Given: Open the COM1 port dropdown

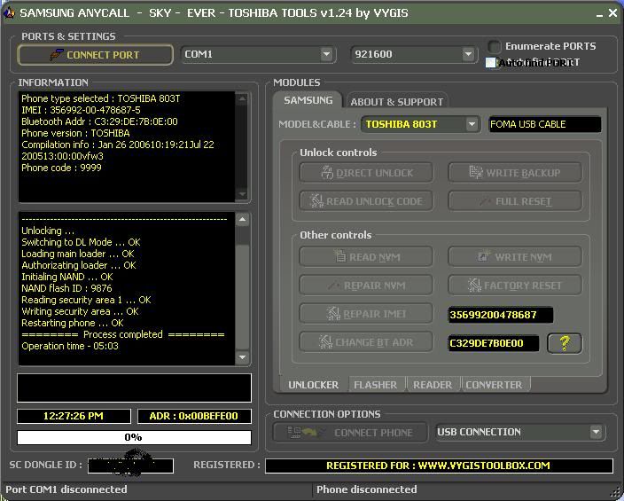Looking at the screenshot, I should (326, 54).
